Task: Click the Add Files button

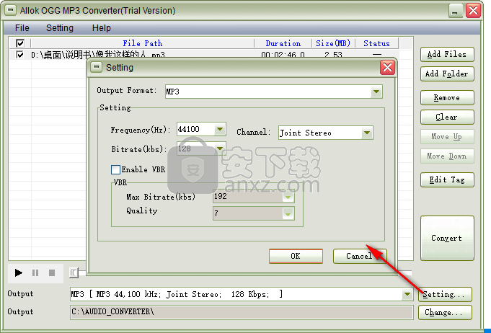Action: tap(447, 54)
